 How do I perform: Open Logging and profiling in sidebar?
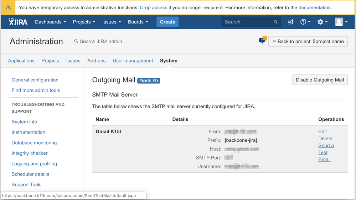coord(34,163)
